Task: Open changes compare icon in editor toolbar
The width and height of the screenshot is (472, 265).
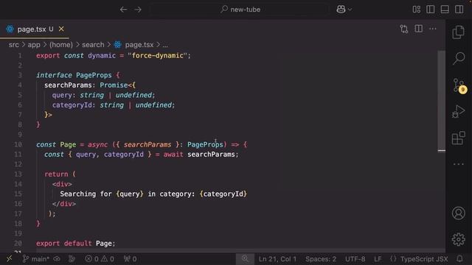Action: [404, 29]
